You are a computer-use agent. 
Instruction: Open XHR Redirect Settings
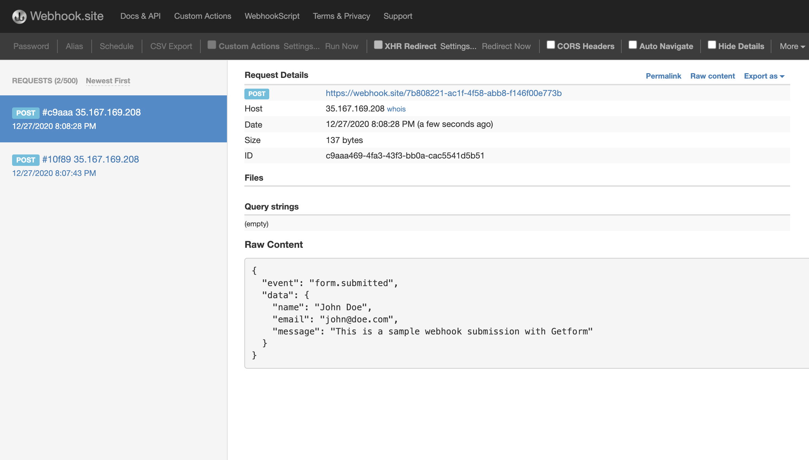(x=458, y=46)
